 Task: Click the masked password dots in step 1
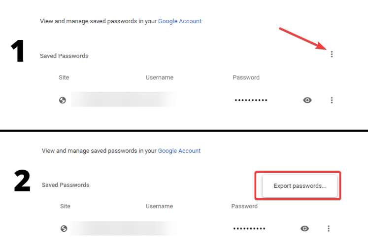point(251,100)
